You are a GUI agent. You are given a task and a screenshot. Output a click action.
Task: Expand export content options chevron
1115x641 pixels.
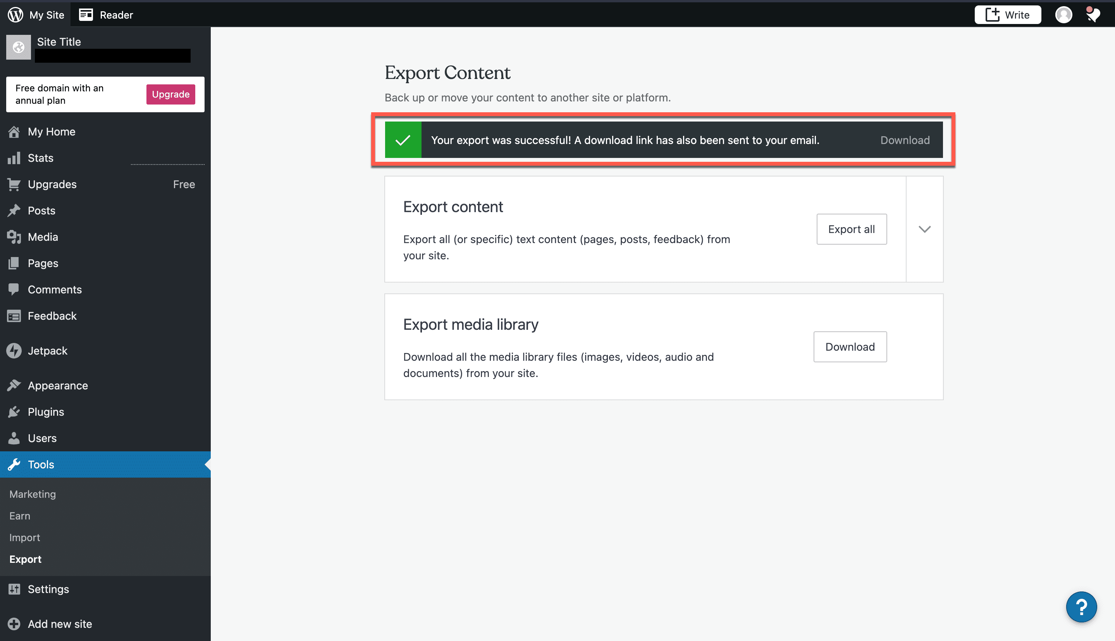tap(924, 230)
